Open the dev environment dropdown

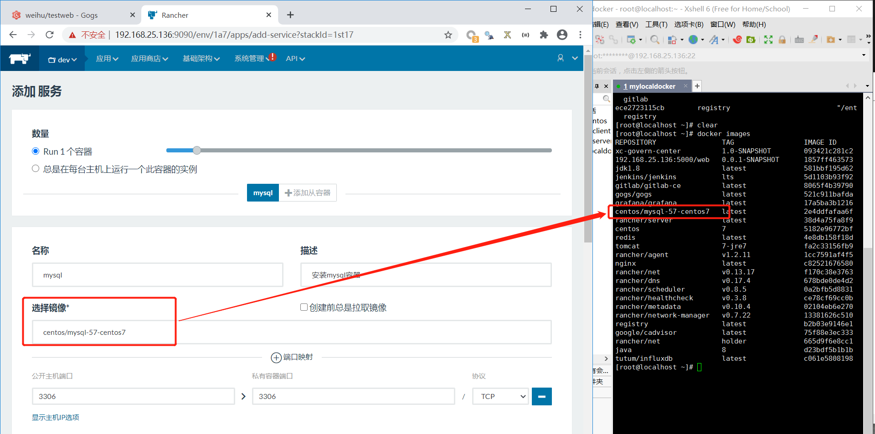coord(62,59)
